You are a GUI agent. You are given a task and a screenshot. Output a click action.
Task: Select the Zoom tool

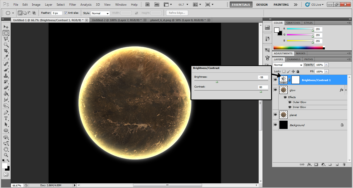pos(6,155)
